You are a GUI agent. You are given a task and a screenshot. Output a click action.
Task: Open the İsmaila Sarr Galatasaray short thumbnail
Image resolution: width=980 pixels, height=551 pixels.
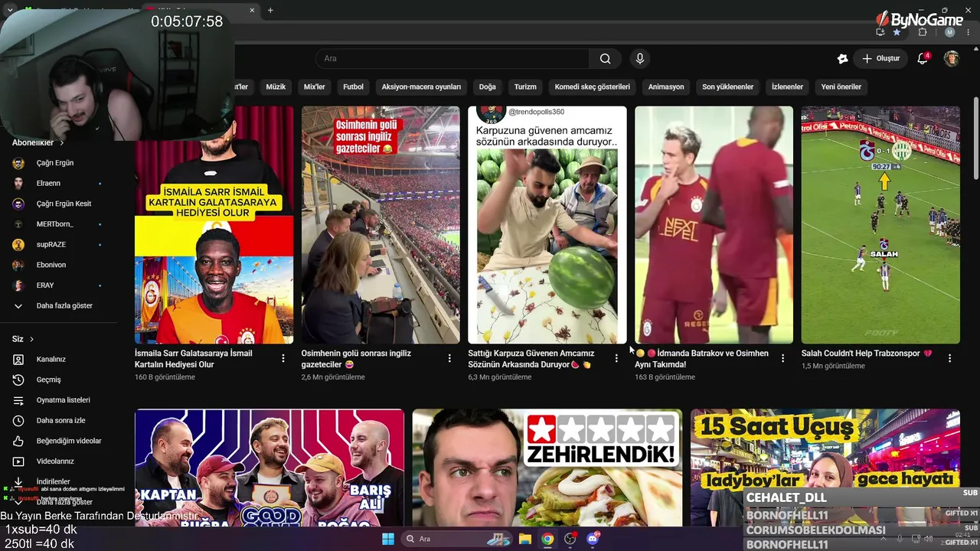pos(214,225)
